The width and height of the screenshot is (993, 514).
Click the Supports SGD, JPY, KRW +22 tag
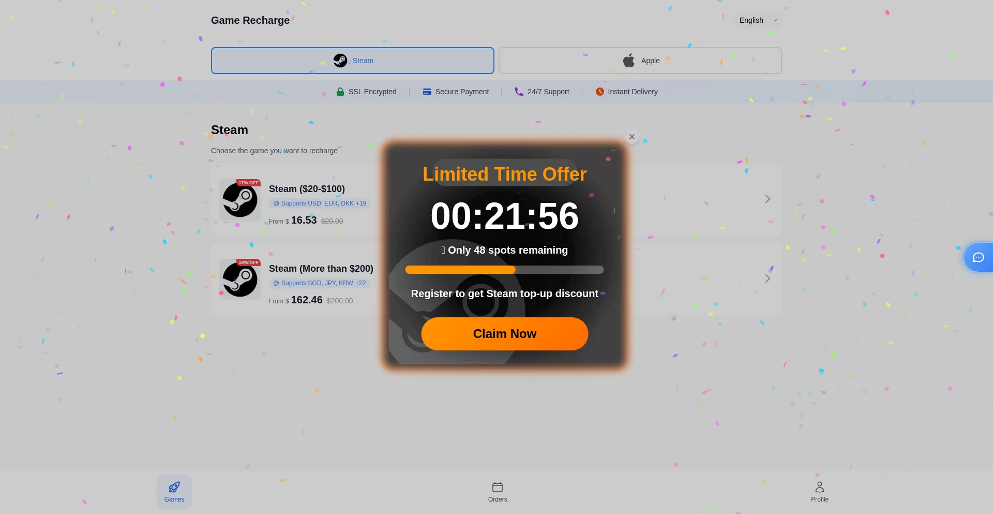pos(320,283)
